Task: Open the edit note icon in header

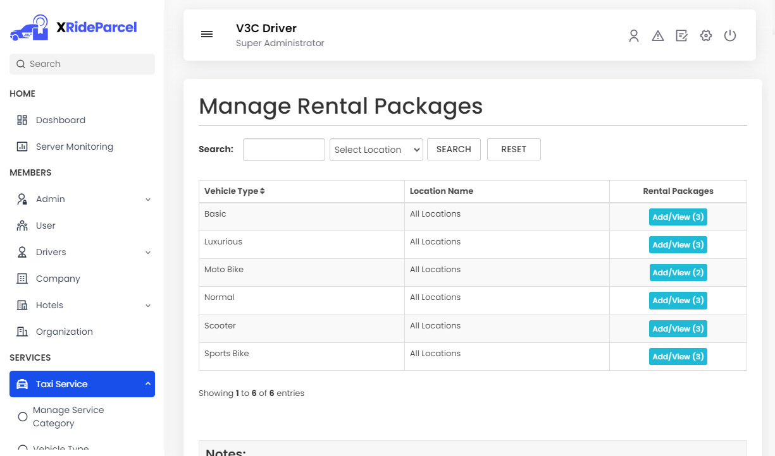Action: 681,36
